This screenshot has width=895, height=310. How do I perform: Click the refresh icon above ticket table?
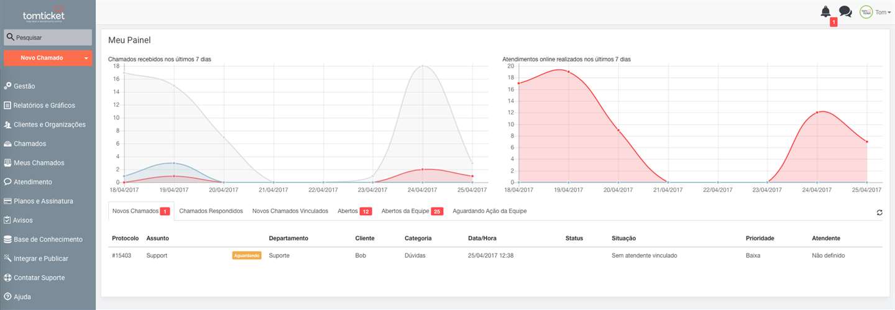tap(879, 212)
